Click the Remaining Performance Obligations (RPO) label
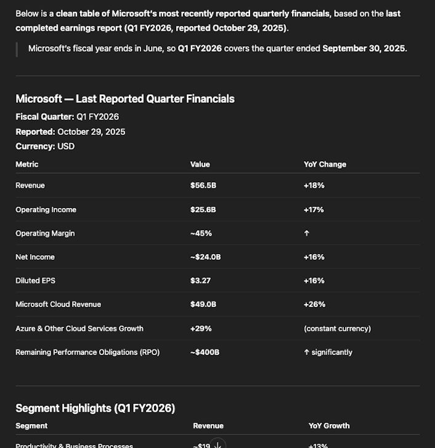 [87, 352]
